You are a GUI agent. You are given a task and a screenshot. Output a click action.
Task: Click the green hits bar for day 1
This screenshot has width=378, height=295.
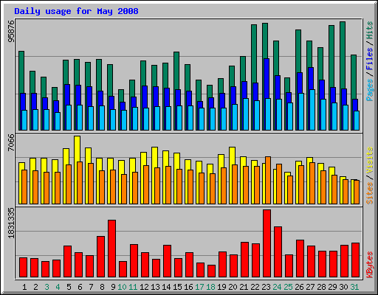click(21, 72)
